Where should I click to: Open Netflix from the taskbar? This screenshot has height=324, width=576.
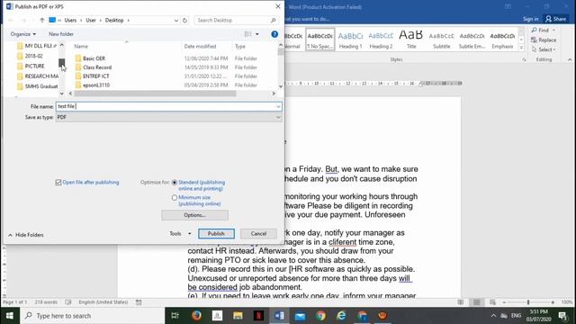[258, 316]
